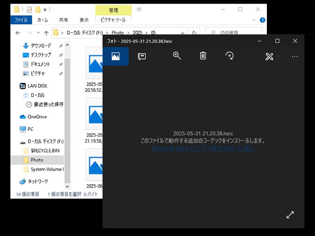Switch to the 表示 ribbon tab
This screenshot has height=236, width=315.
pos(84,20)
